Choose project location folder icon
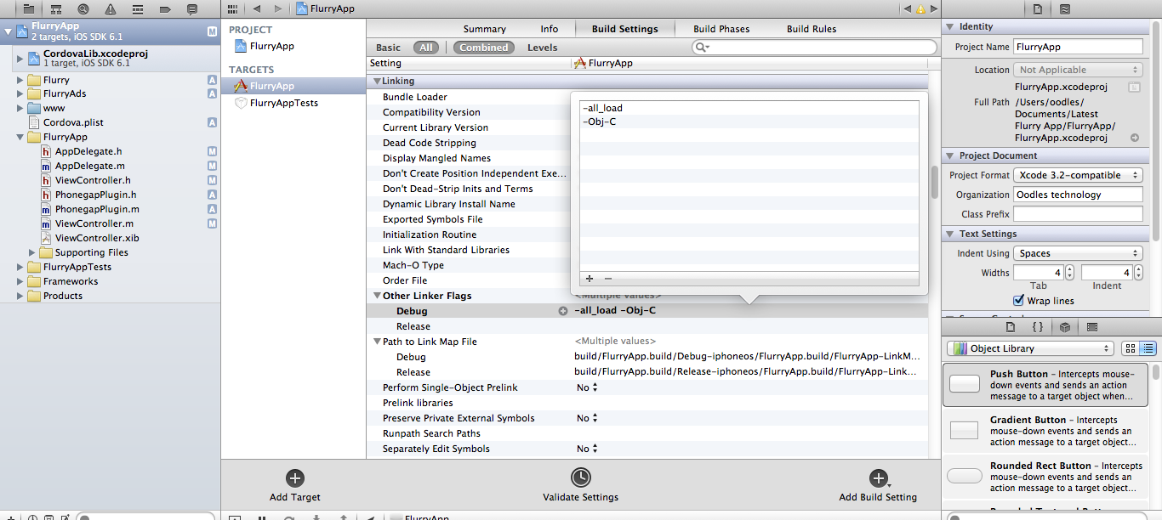 click(x=1134, y=87)
